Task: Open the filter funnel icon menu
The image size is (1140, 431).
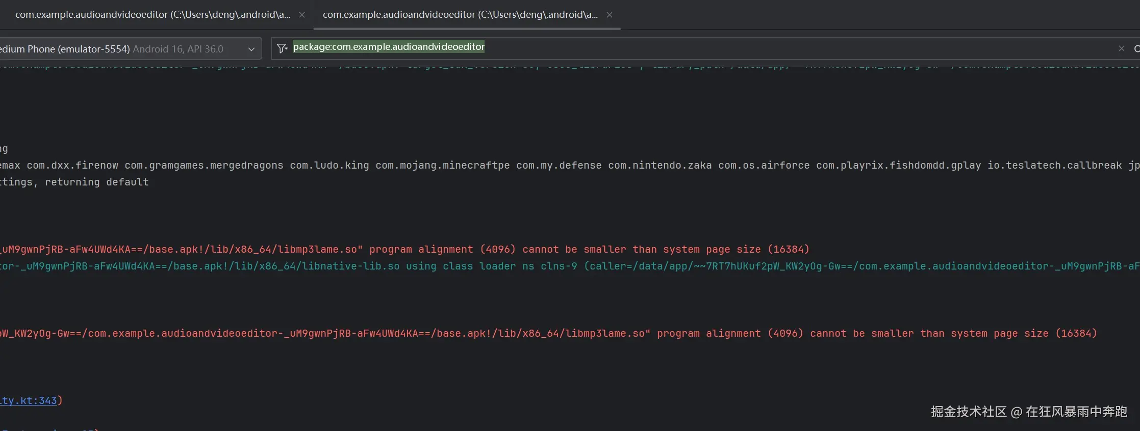Action: click(x=282, y=48)
